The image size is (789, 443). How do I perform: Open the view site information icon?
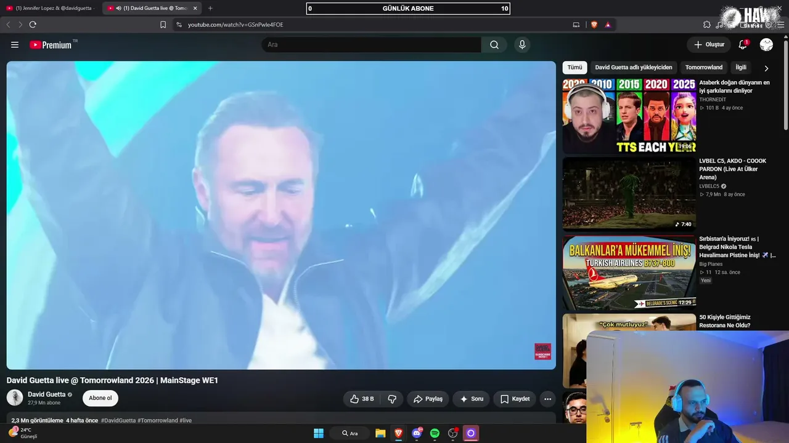coord(179,25)
